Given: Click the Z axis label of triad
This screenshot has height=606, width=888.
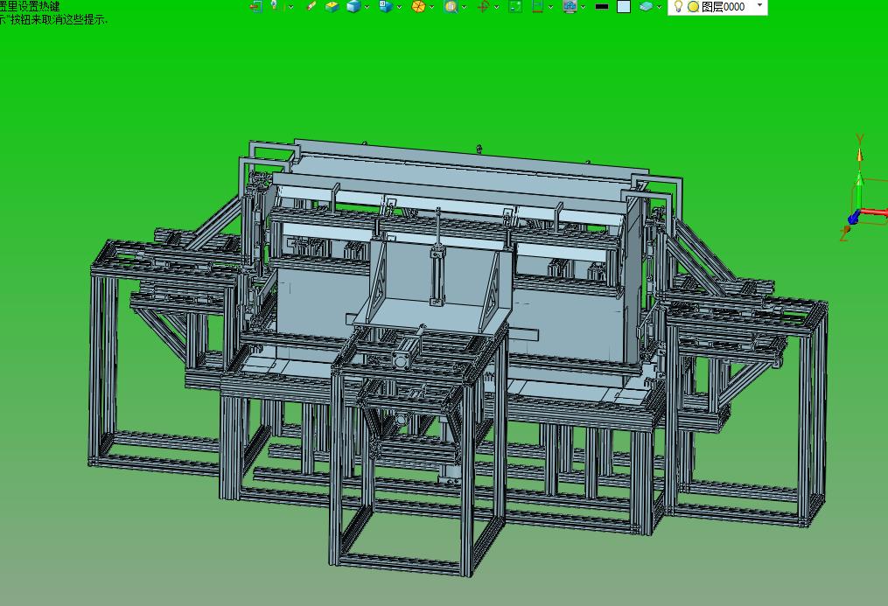Looking at the screenshot, I should point(843,233).
